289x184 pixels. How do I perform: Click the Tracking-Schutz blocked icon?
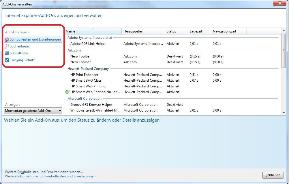tap(7, 60)
